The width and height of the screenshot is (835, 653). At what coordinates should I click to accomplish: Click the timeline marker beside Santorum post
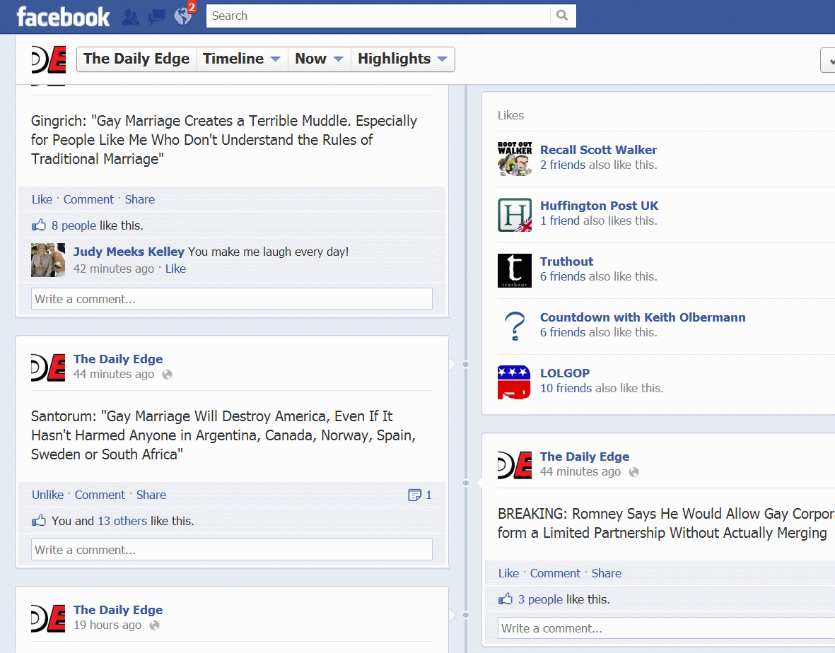(465, 364)
